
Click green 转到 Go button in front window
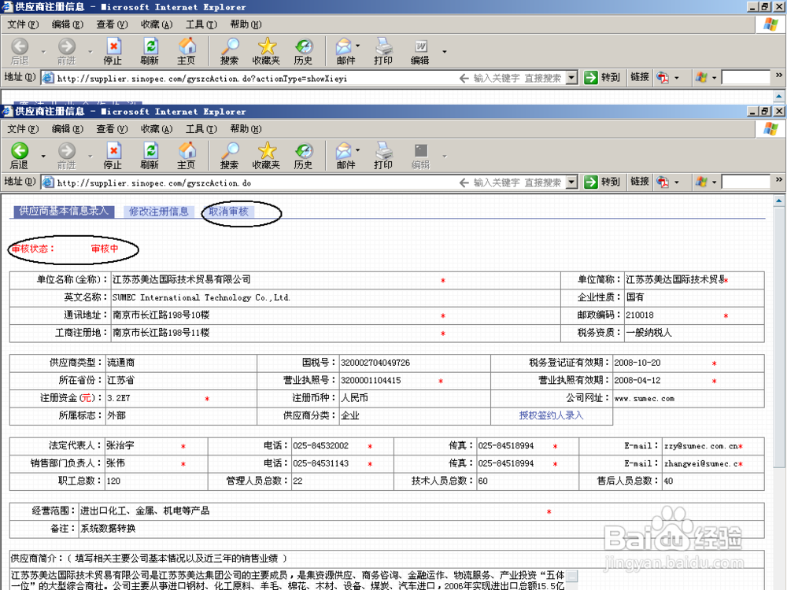pos(602,183)
